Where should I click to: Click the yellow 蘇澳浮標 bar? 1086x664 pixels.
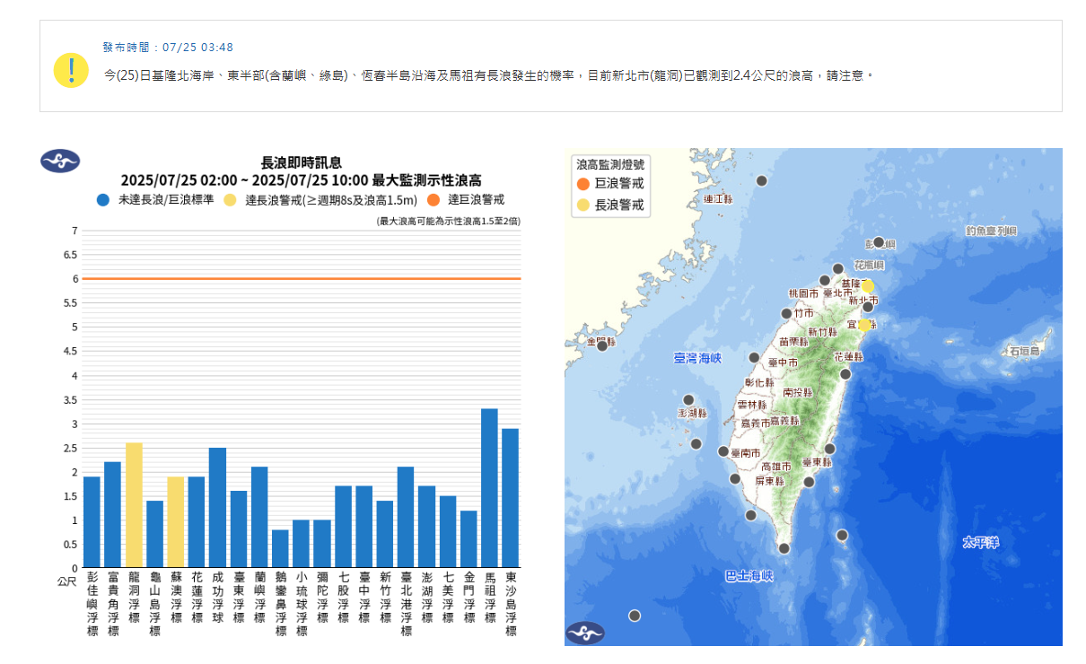pyautogui.click(x=176, y=521)
